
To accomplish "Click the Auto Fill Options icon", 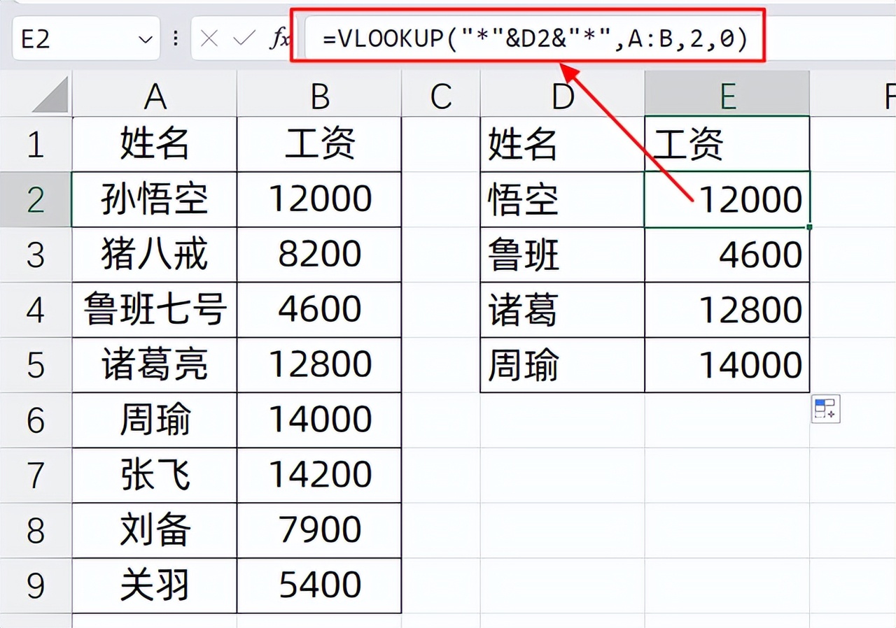I will (826, 409).
